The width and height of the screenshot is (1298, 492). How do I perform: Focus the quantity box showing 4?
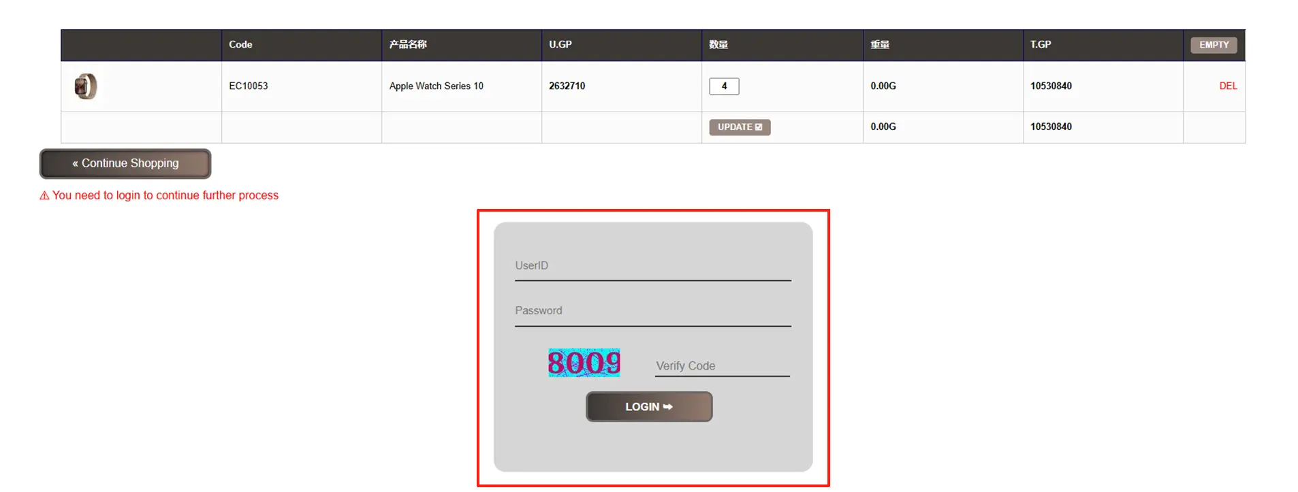click(723, 86)
